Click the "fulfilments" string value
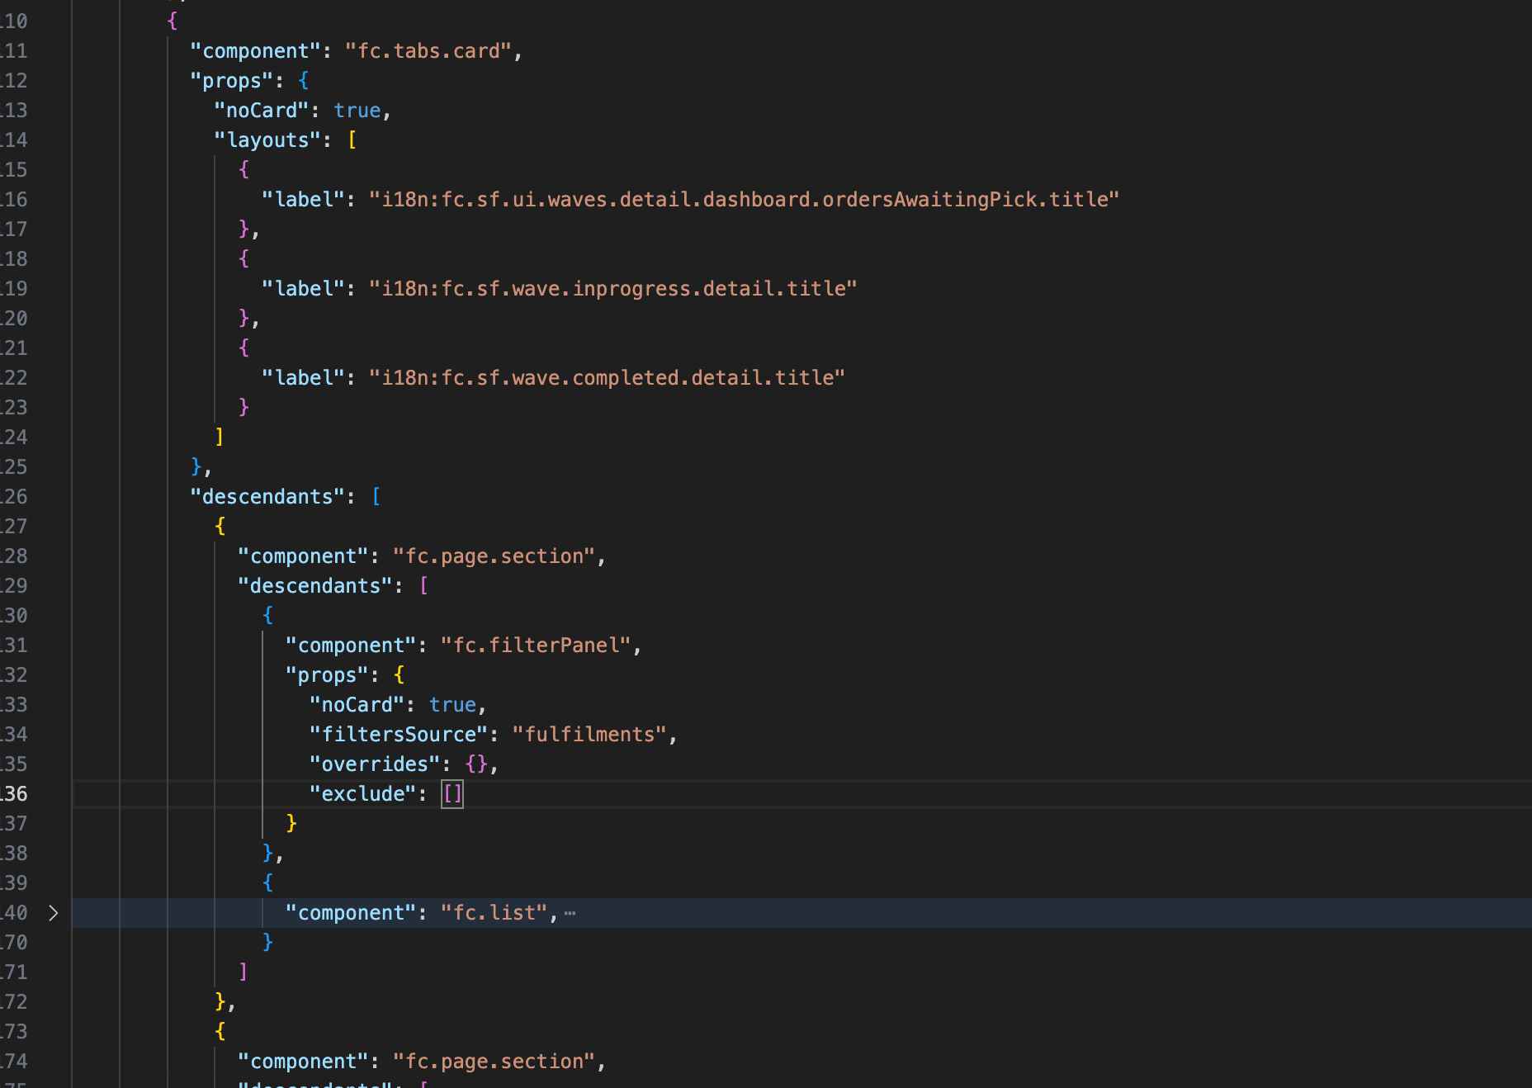1532x1088 pixels. (589, 735)
